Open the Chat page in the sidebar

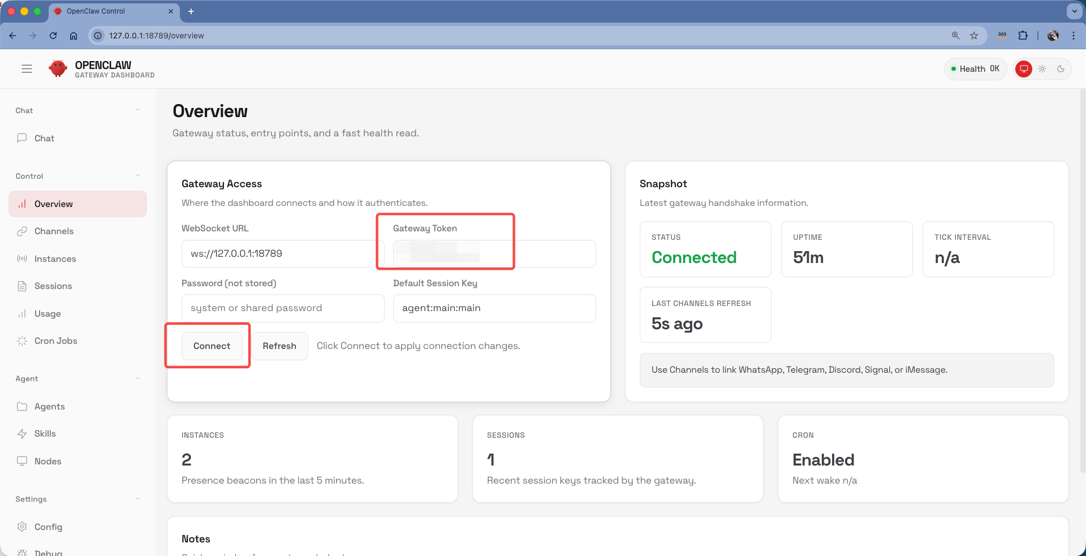pyautogui.click(x=44, y=139)
